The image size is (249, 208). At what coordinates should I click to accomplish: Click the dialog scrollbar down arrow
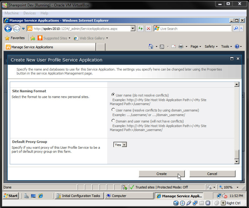236,162
